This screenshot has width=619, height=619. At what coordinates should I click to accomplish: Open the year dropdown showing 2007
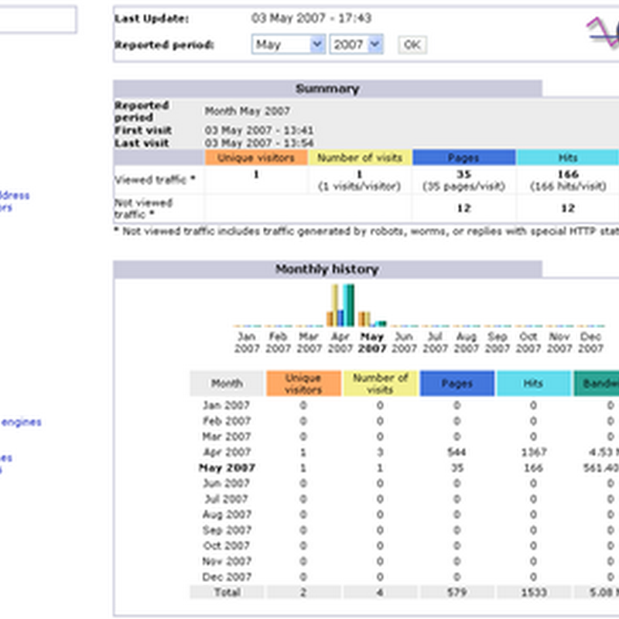point(356,44)
